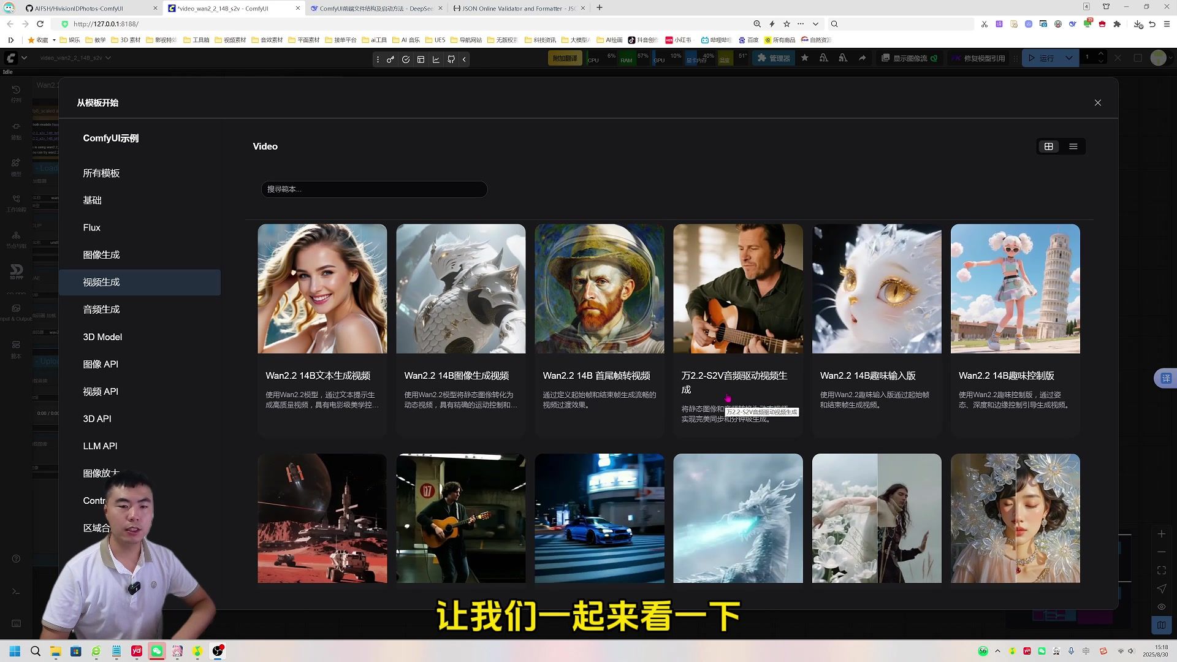Open the floating toolbar three-dot menu
This screenshot has height=662, width=1177.
point(378,59)
